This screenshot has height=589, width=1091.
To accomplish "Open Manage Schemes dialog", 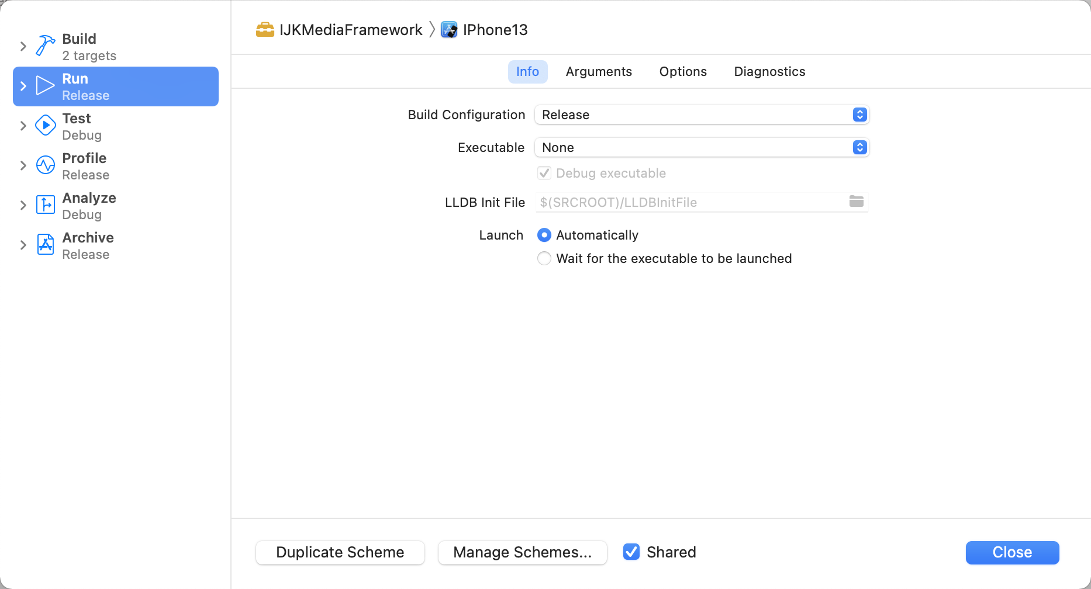I will pyautogui.click(x=522, y=552).
